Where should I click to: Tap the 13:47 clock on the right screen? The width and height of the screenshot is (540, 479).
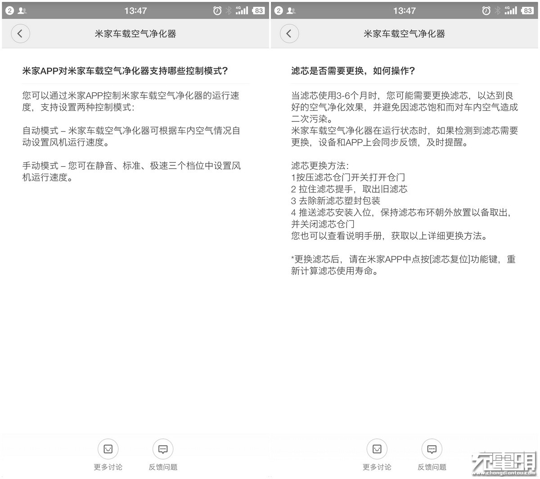[x=404, y=11]
